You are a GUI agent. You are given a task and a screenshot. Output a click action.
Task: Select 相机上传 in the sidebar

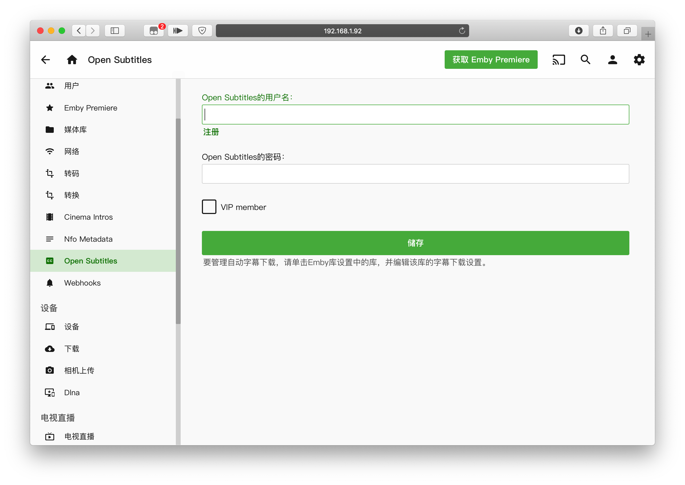[103, 370]
